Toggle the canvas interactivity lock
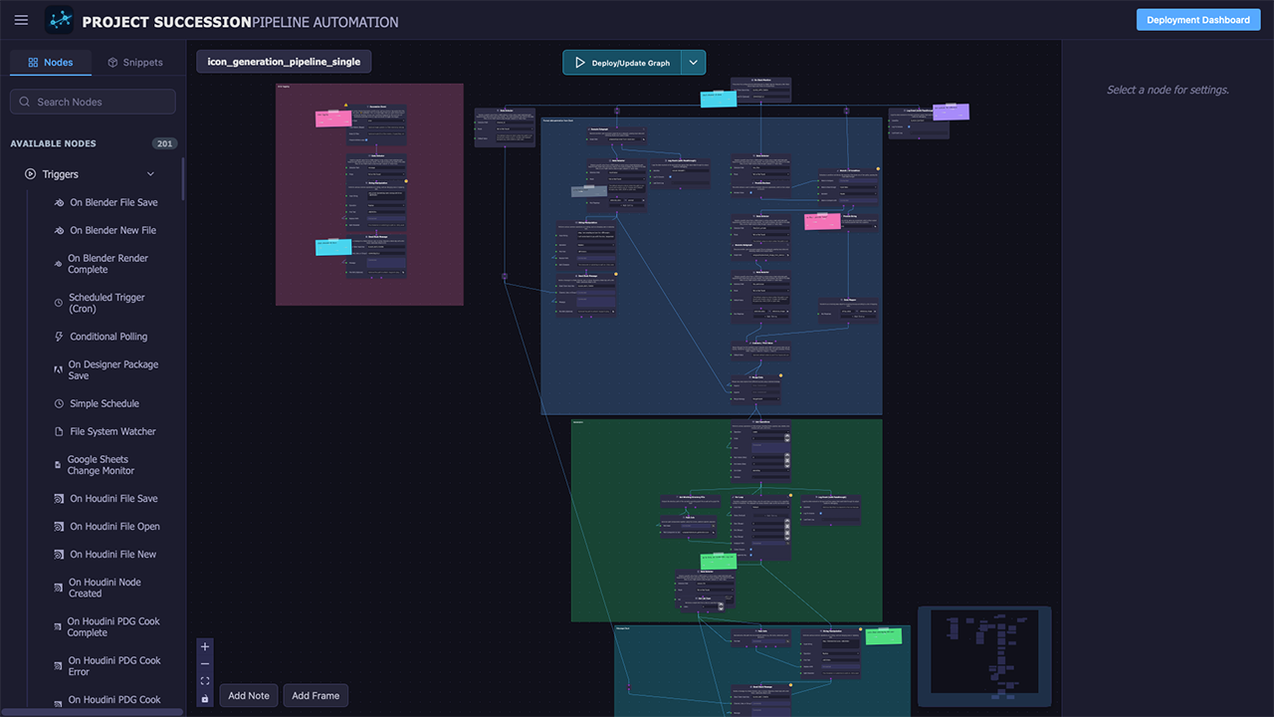The width and height of the screenshot is (1274, 717). (x=205, y=698)
